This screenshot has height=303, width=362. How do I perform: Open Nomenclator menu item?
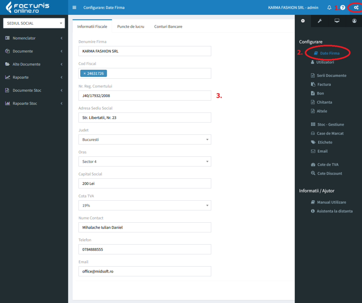coord(34,38)
